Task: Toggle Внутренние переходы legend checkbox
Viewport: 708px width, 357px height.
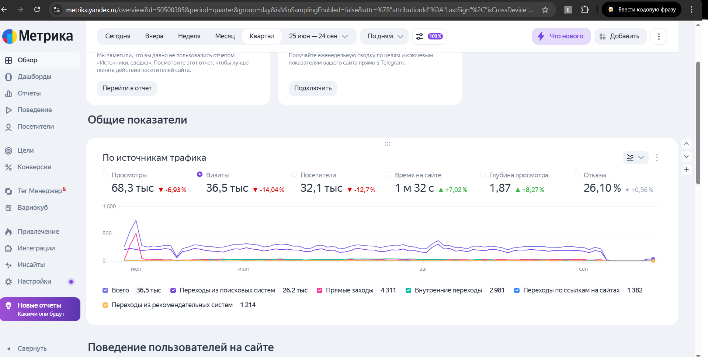Action: [408, 291]
